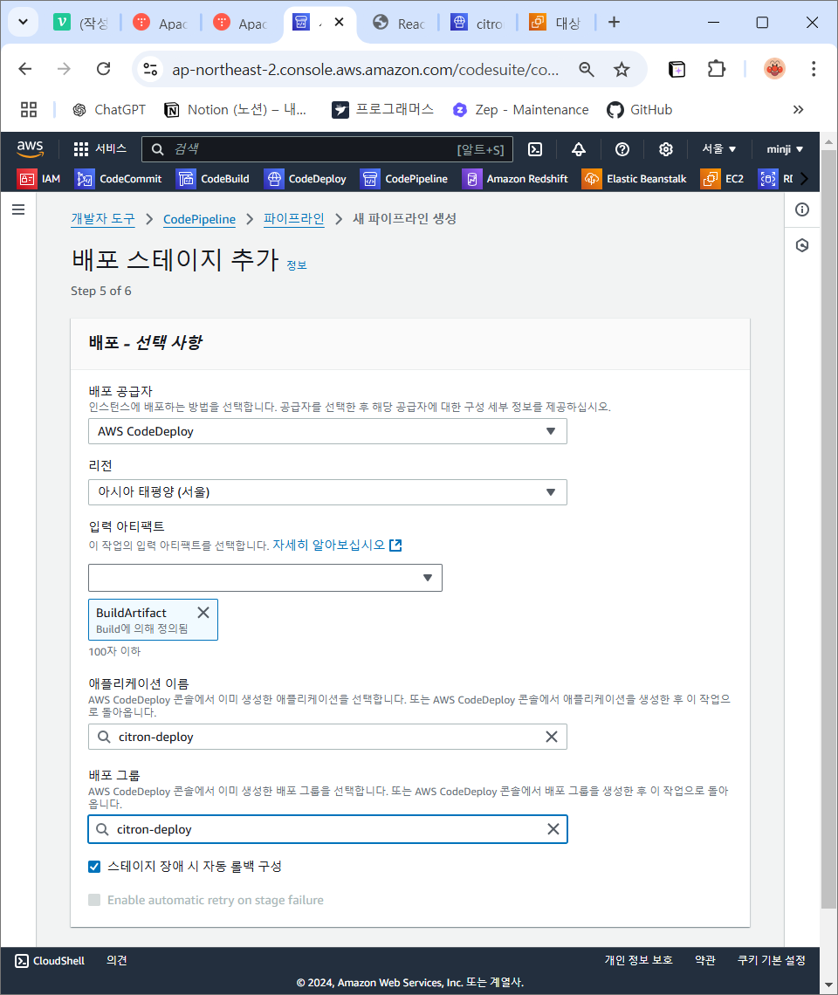This screenshot has height=995, width=838.
Task: Bookmark this page with the star icon
Action: tap(622, 69)
